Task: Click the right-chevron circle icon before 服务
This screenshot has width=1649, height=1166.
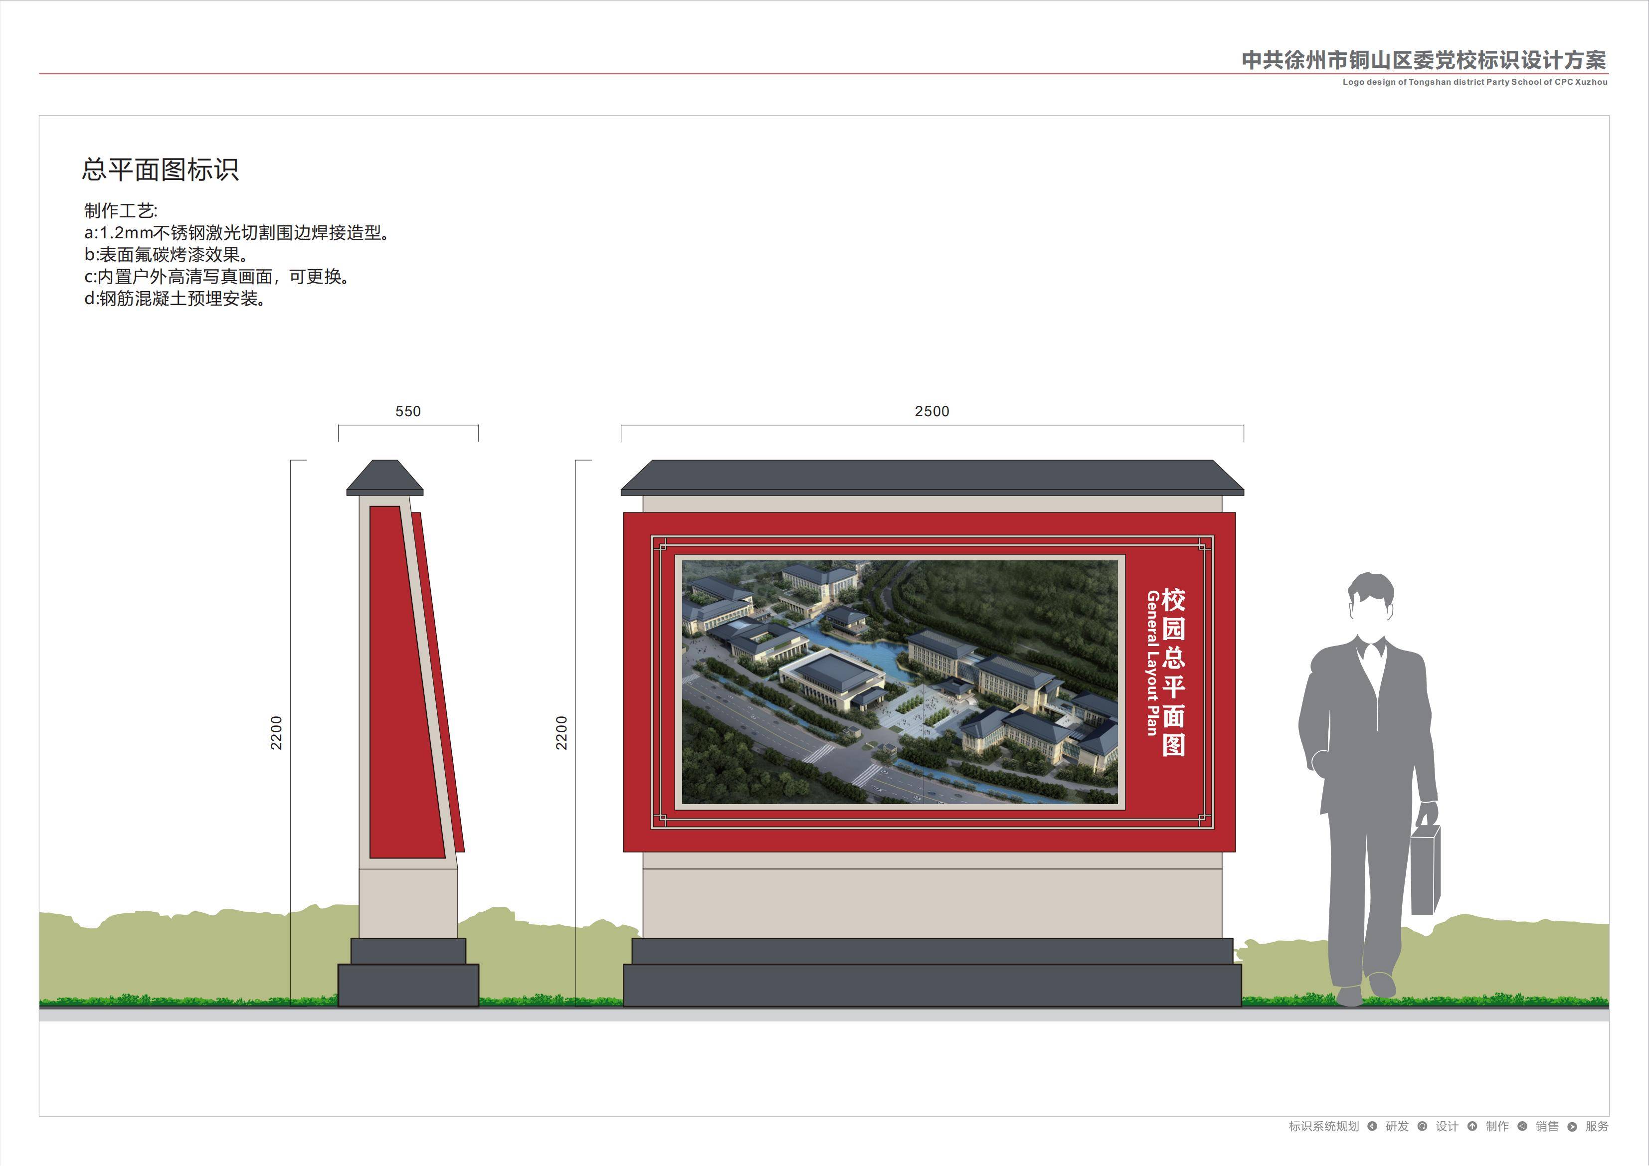Action: (x=1572, y=1126)
